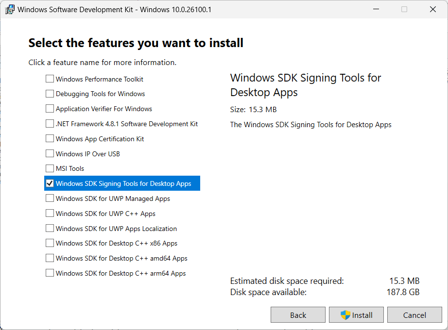
Task: Uncheck Windows SDK Signing Tools for Desktop Apps
Action: pos(50,183)
